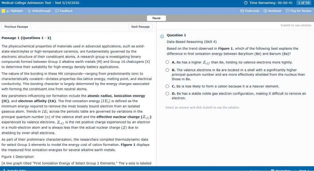Click the 'Select an answer and click Submit' hint
Viewport: 314px width, 171px height.
coord(203,107)
